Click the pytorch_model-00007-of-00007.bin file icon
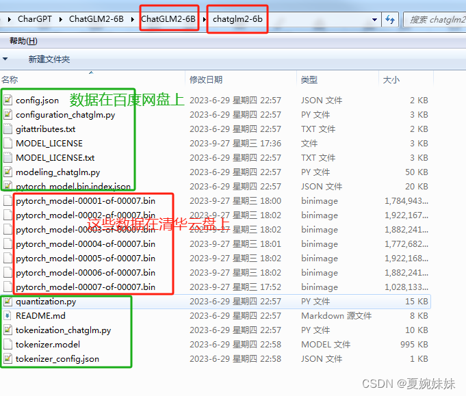 point(8,287)
